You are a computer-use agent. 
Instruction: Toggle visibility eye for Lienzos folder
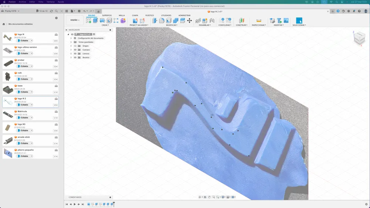click(x=75, y=54)
